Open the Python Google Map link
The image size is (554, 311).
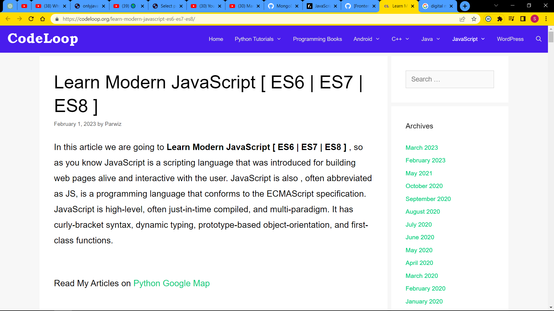pos(171,283)
